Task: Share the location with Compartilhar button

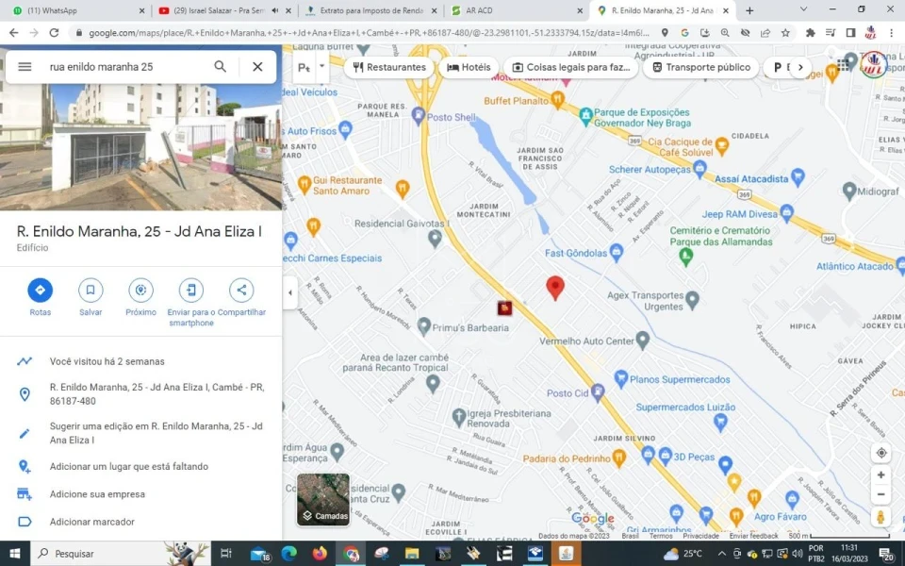Action: [241, 290]
